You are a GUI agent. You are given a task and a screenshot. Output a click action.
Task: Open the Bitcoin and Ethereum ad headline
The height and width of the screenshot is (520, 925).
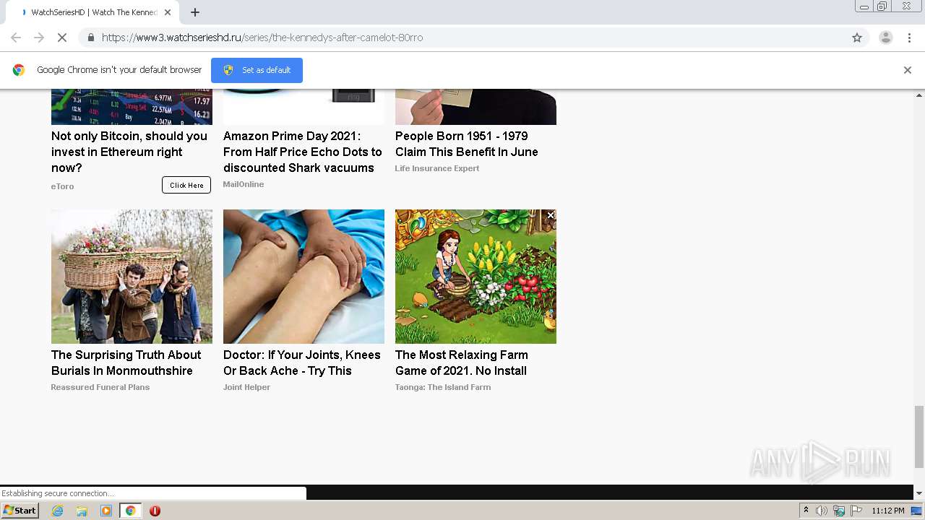129,152
